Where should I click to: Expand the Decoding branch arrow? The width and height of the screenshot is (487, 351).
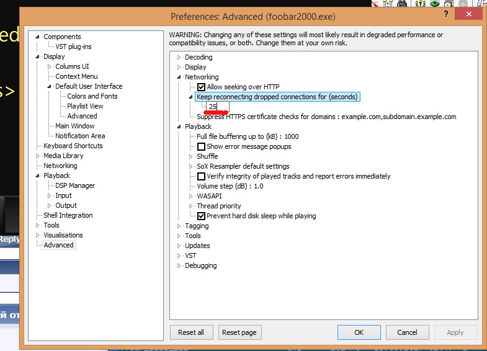point(179,57)
